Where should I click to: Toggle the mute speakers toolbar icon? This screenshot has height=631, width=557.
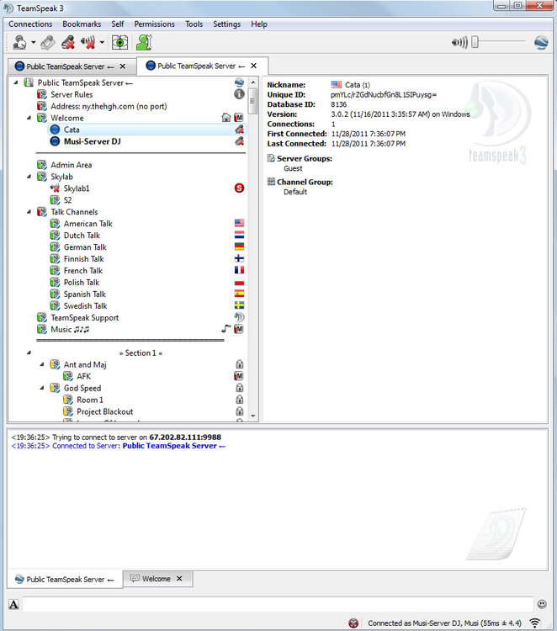pyautogui.click(x=88, y=42)
